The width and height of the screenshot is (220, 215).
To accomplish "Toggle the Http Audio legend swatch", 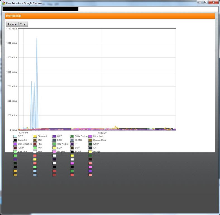I will point(54,144).
